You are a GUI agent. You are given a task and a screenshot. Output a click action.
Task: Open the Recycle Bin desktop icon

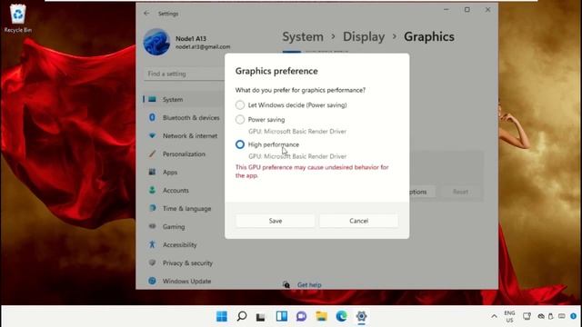pos(17,18)
